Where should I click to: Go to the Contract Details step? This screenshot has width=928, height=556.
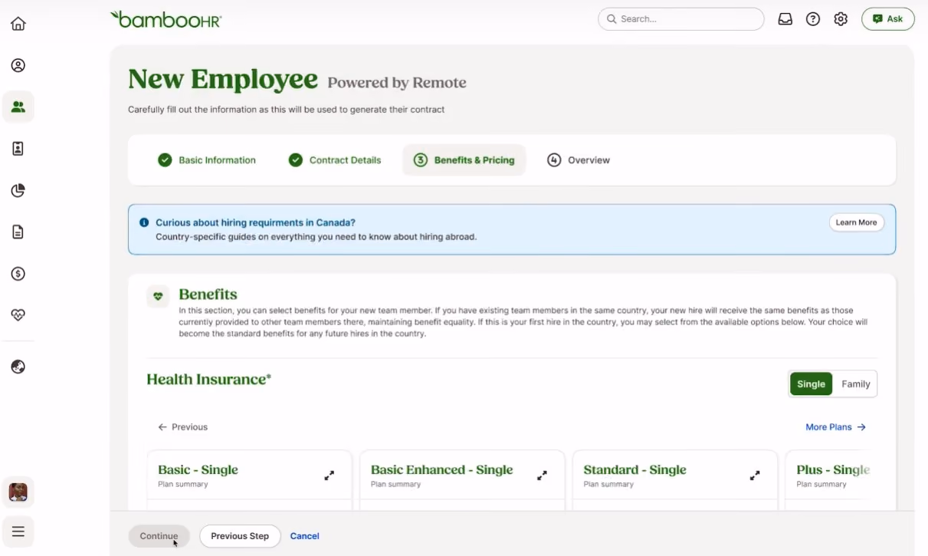point(334,160)
